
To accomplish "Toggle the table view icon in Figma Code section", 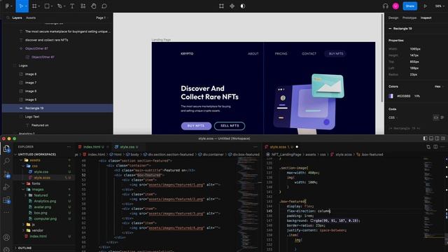I will click(x=442, y=118).
